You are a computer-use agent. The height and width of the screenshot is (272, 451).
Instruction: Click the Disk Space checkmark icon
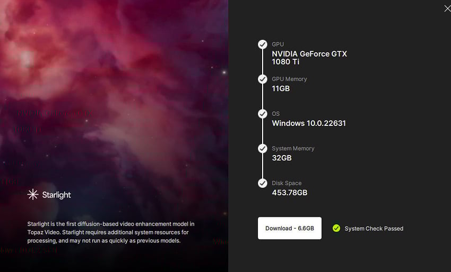point(262,183)
